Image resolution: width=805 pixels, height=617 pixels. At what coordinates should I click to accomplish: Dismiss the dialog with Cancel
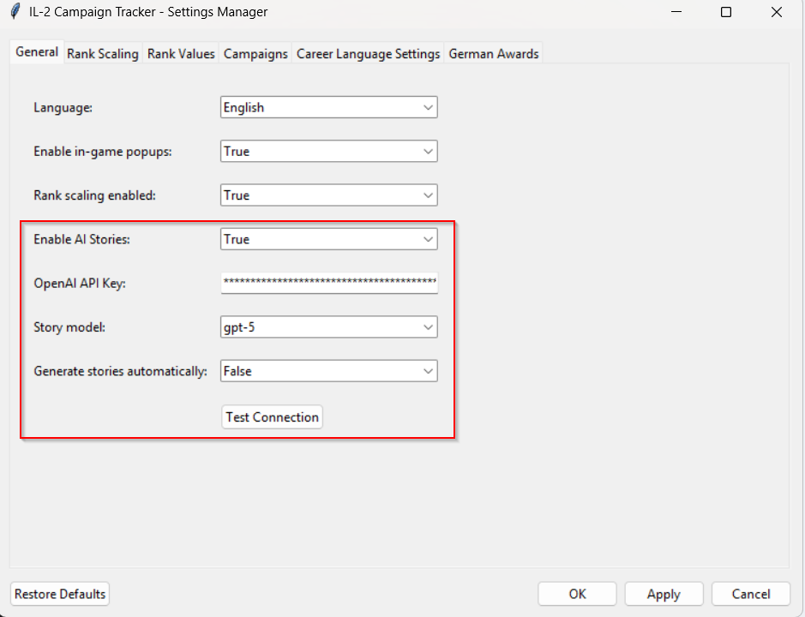tap(750, 594)
